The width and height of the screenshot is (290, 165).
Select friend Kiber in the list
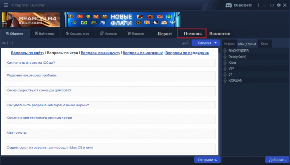[x=256, y=63]
